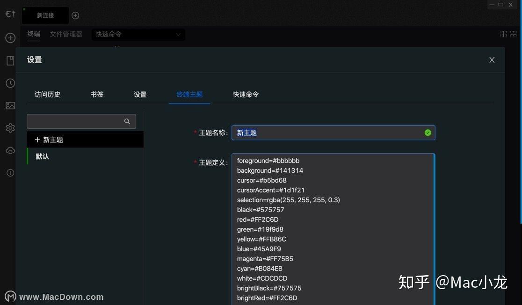Open a new tab with plus icon

tap(76, 15)
